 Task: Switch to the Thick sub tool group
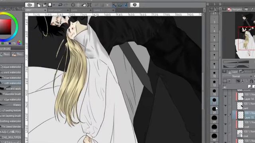18,54
